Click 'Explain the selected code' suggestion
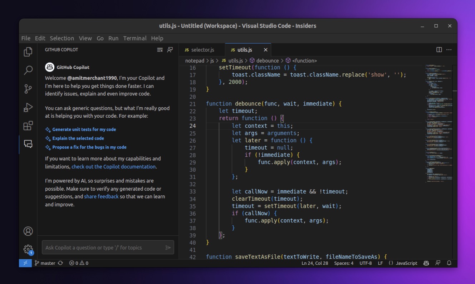The width and height of the screenshot is (475, 284). click(x=78, y=138)
